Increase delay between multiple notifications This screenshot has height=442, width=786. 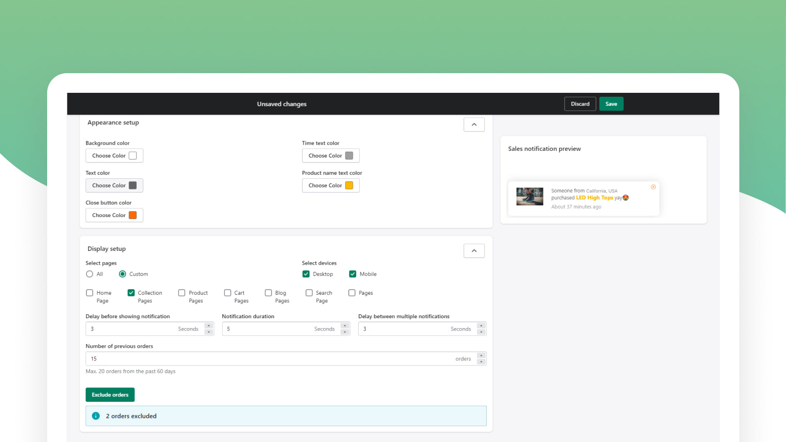click(481, 326)
